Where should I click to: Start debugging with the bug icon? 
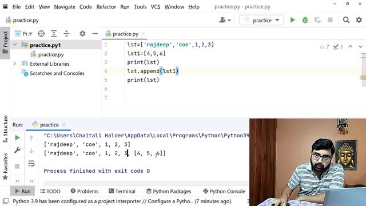pos(305,20)
